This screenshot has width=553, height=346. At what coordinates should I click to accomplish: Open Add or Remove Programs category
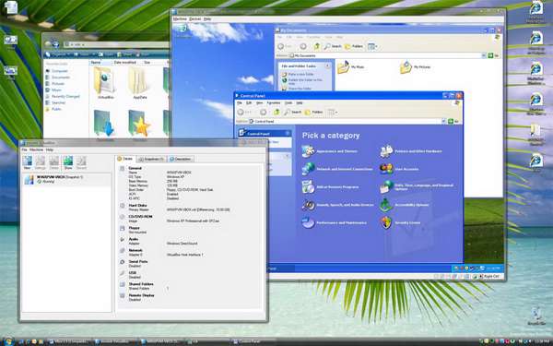coord(331,186)
